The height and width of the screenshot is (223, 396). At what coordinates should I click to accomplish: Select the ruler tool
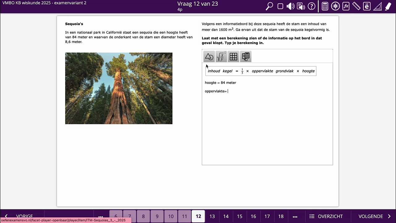(356, 6)
